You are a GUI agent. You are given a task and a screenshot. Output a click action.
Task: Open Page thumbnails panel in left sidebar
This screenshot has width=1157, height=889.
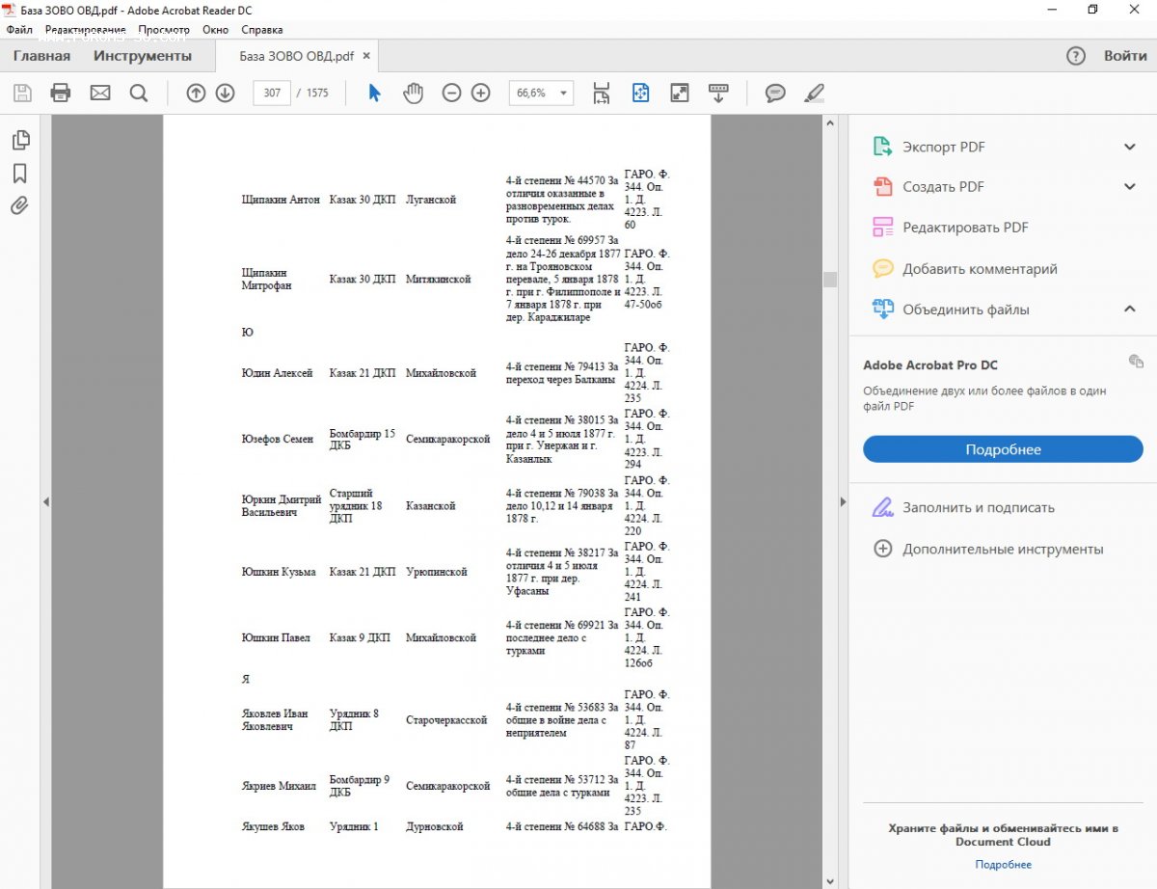[x=20, y=141]
